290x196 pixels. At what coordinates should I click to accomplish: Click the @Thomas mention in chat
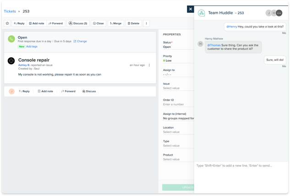214,45
